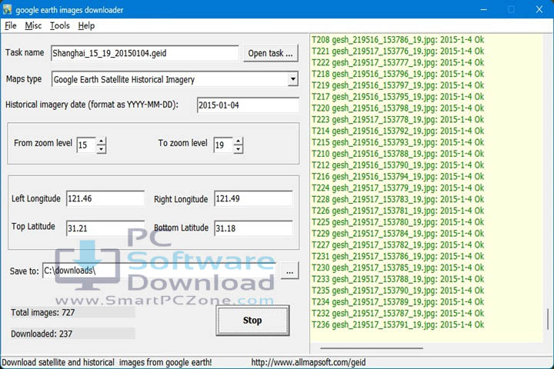Decrease the From zoom level value
The image size is (554, 369).
pos(102,149)
